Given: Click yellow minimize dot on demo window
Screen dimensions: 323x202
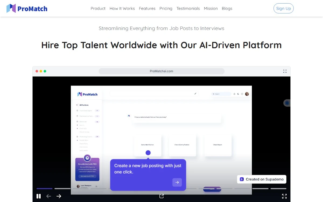Looking at the screenshot, I should 41,71.
